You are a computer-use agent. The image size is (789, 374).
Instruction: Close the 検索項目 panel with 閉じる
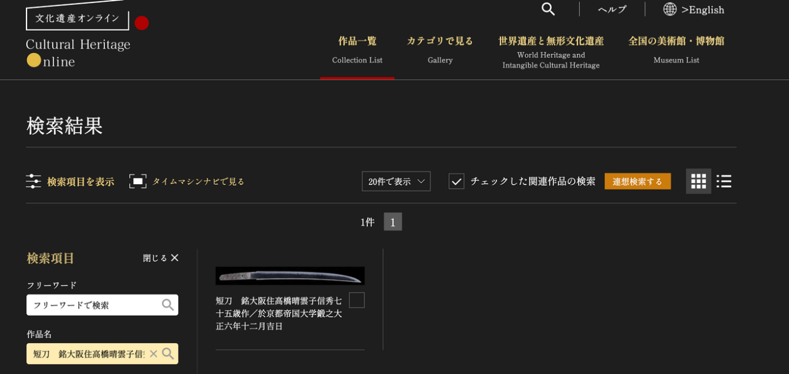161,258
